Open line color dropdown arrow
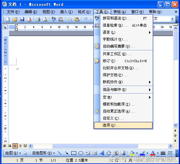Image resolution: width=180 pixels, height=164 pixels. click(148, 153)
